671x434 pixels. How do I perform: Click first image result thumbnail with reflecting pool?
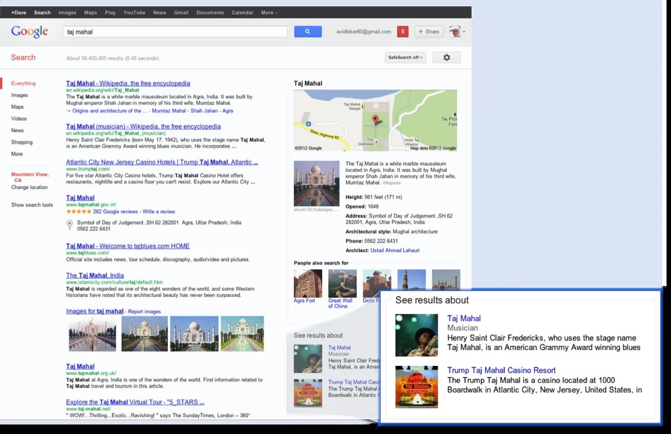tap(92, 333)
